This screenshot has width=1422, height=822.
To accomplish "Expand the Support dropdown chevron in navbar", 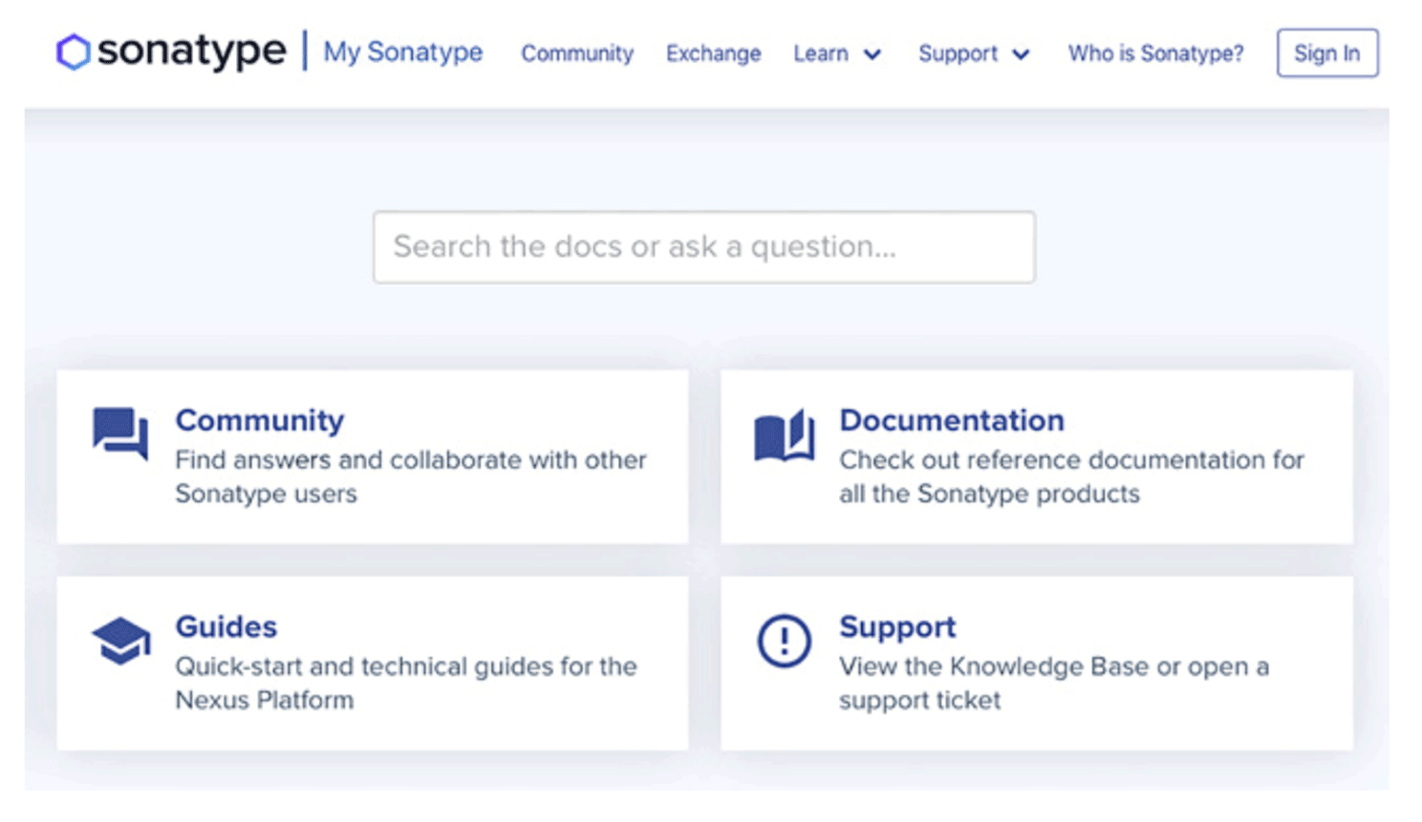I will pyautogui.click(x=1021, y=54).
